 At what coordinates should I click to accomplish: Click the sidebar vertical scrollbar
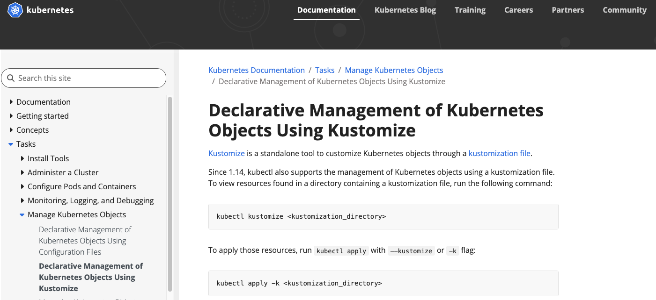[x=170, y=194]
